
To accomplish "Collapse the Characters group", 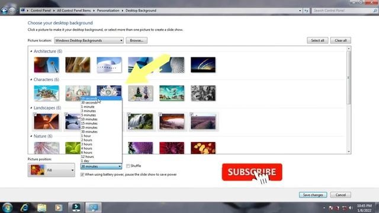I will pyautogui.click(x=31, y=79).
